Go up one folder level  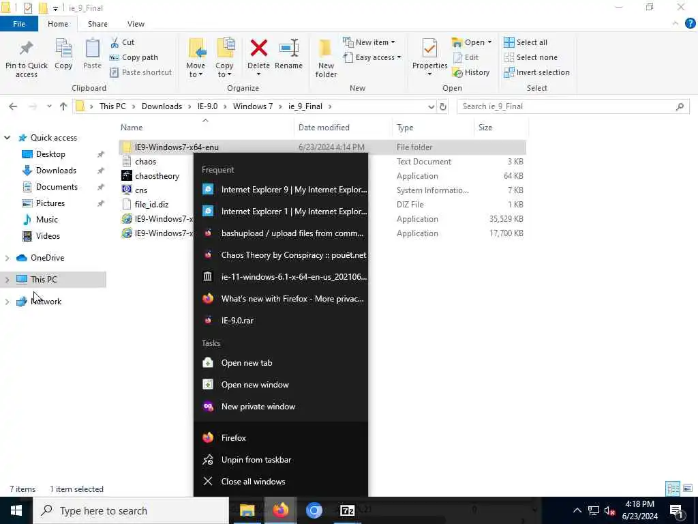(63, 106)
